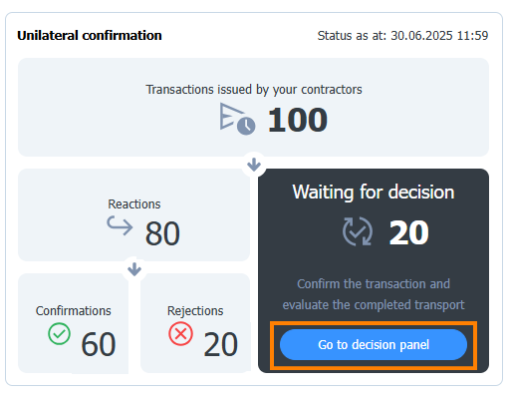Click the Confirmations label

tap(74, 310)
